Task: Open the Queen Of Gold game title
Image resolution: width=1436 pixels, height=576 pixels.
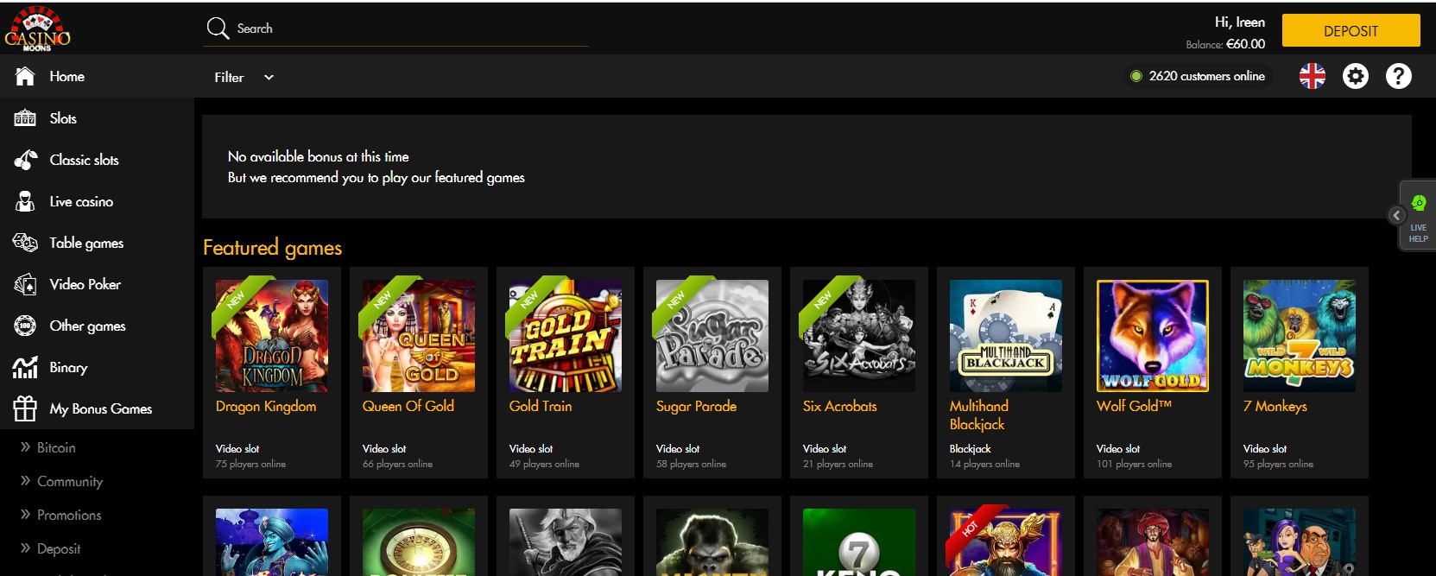Action: (x=408, y=406)
